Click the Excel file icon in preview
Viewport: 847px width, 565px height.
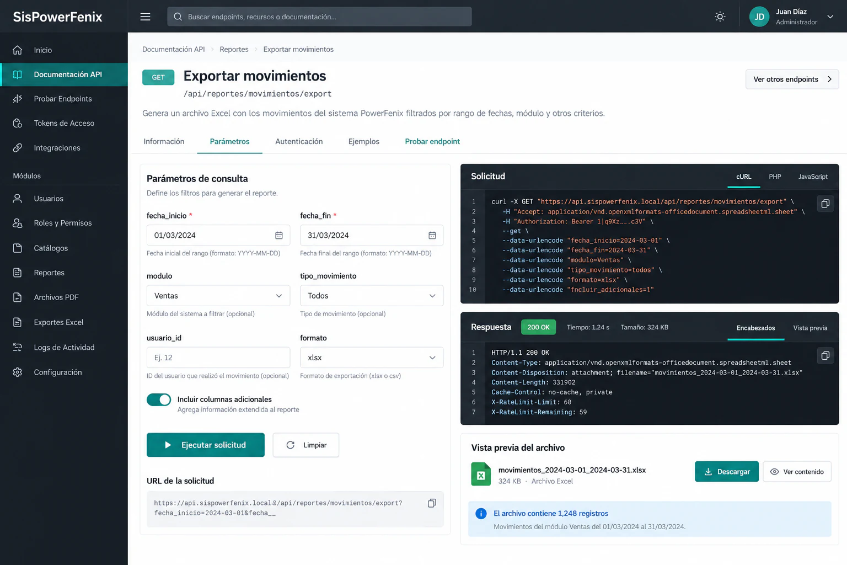(x=481, y=474)
